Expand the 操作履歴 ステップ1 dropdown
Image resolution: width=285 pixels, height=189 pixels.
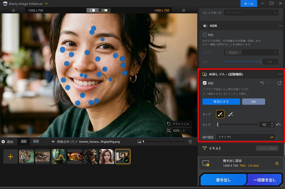click(x=245, y=136)
